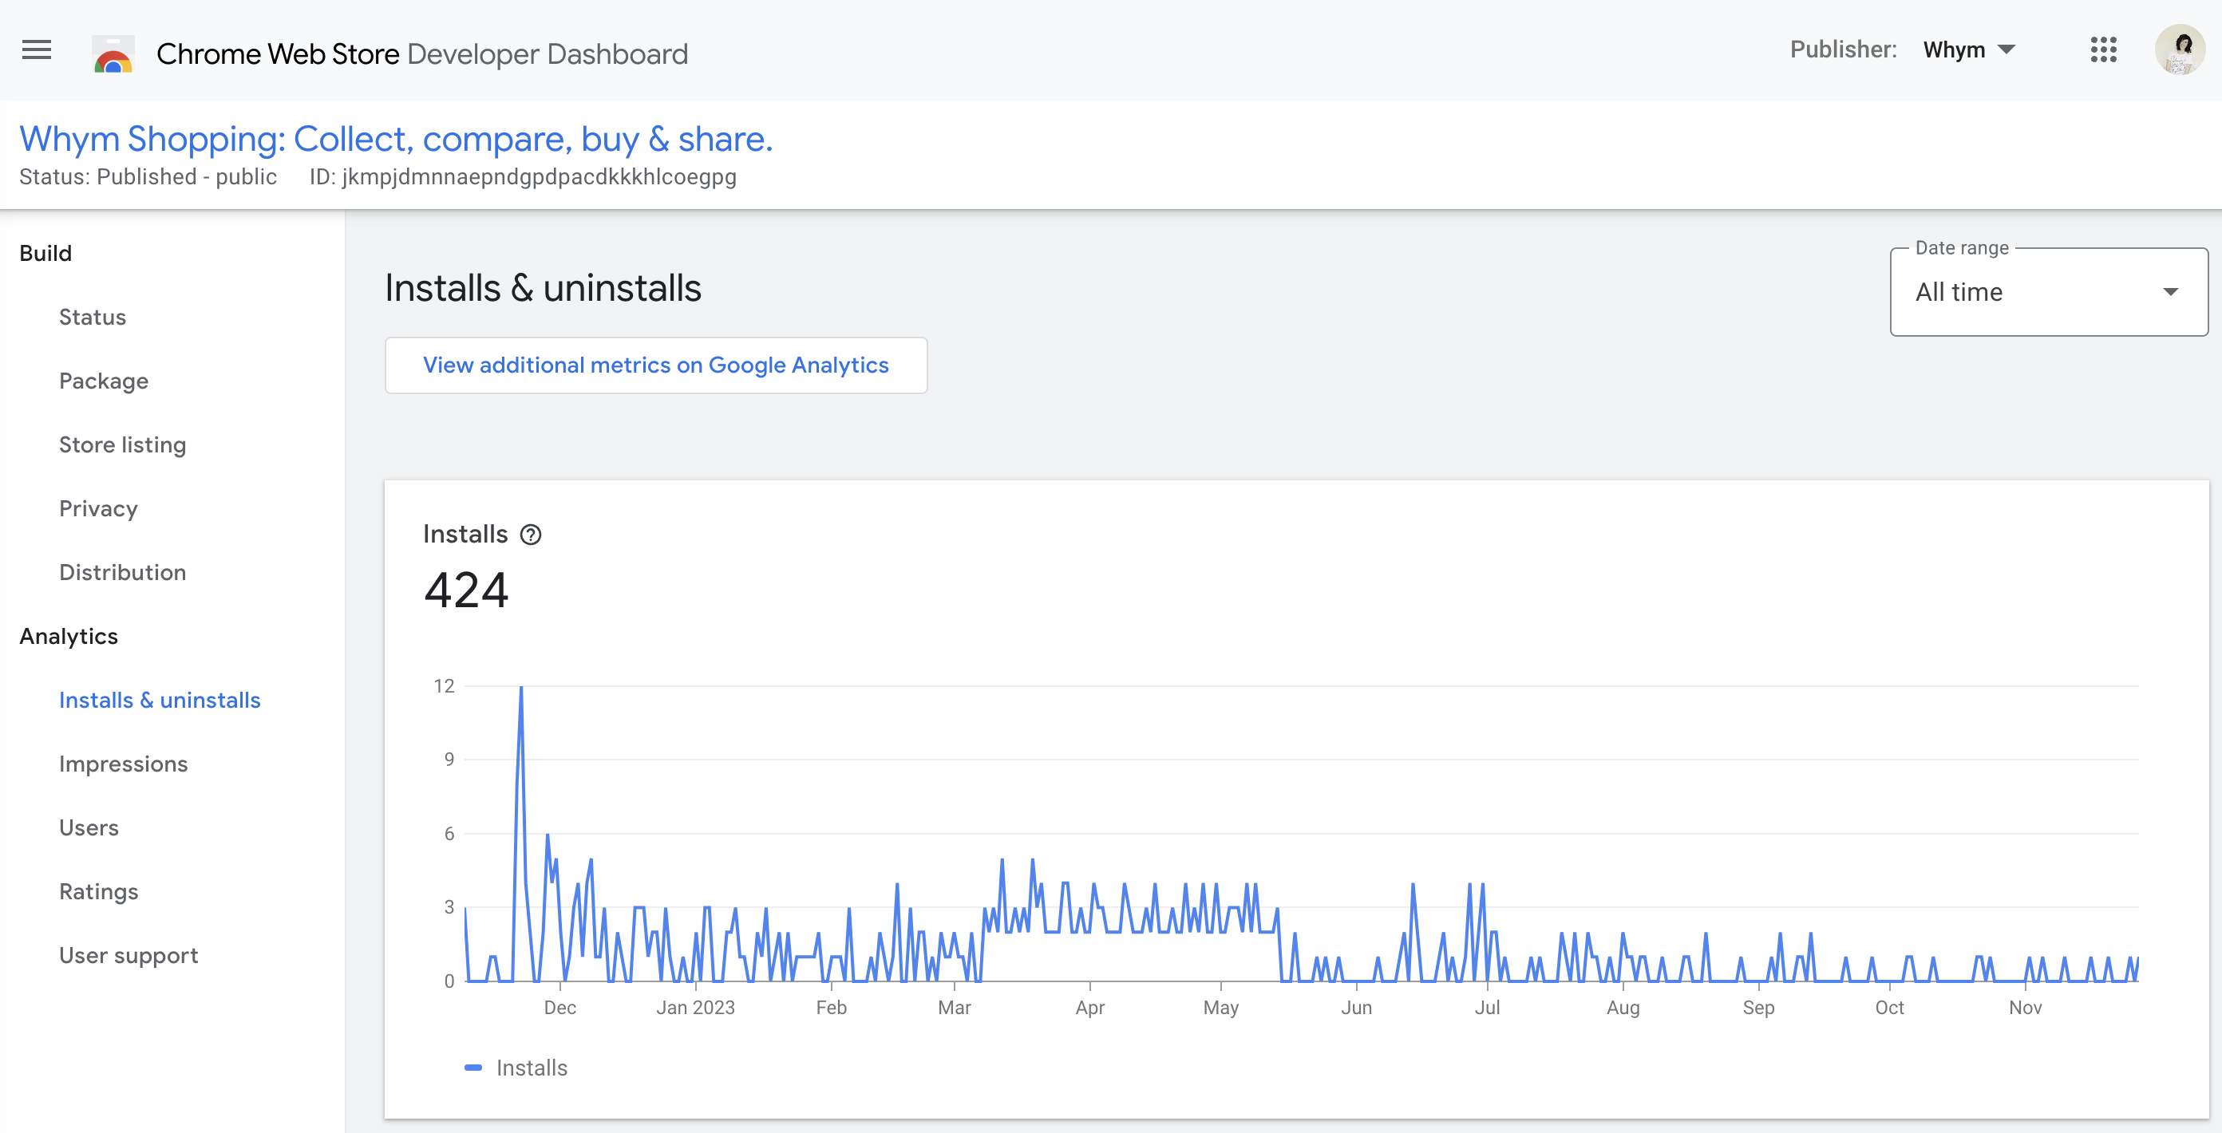Open Distribution settings

click(x=122, y=573)
